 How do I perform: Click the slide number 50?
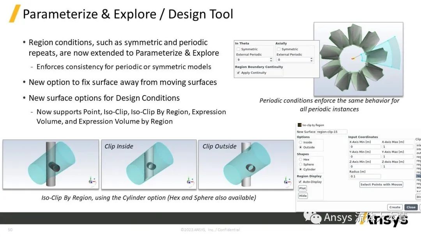[10, 230]
